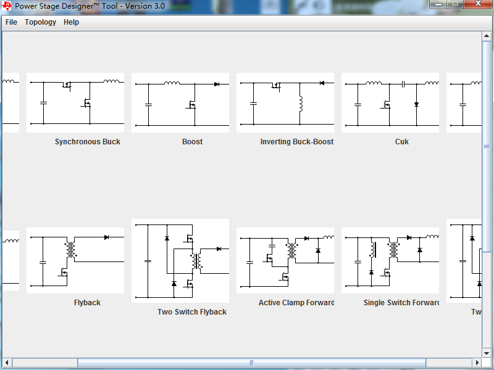Click the Inverting Buck-Boost label
The width and height of the screenshot is (494, 370).
[x=297, y=142]
